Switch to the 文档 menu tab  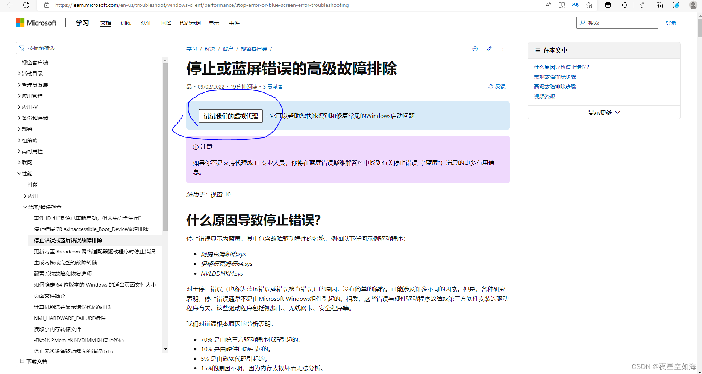tap(106, 23)
